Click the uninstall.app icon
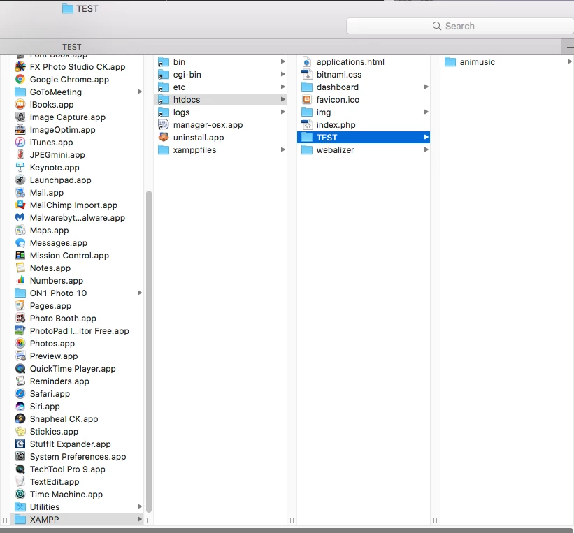Viewport: 574px width, 533px height. pyautogui.click(x=164, y=137)
